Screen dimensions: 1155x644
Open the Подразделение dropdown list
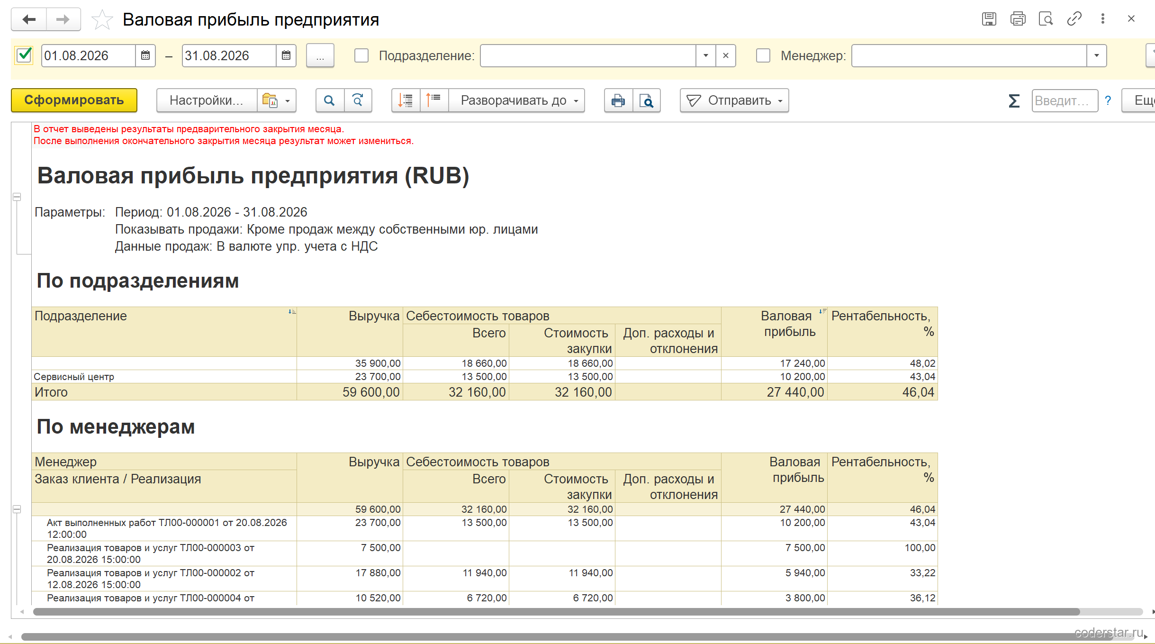coord(706,56)
